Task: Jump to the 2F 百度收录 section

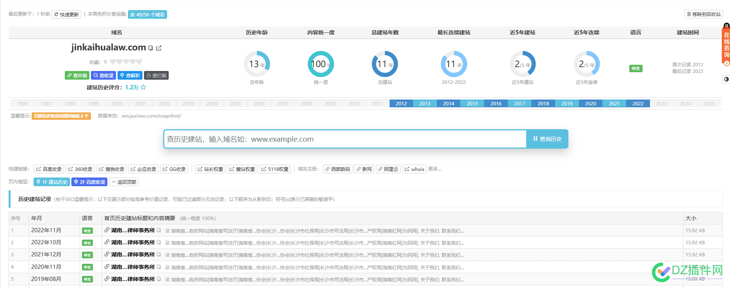Action: (x=89, y=182)
